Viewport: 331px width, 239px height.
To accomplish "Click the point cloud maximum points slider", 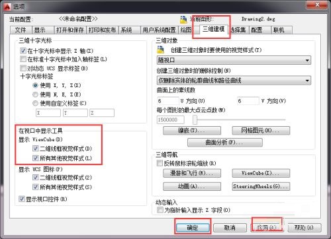I will [240, 119].
